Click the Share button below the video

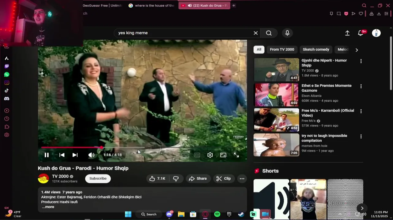coord(198,178)
